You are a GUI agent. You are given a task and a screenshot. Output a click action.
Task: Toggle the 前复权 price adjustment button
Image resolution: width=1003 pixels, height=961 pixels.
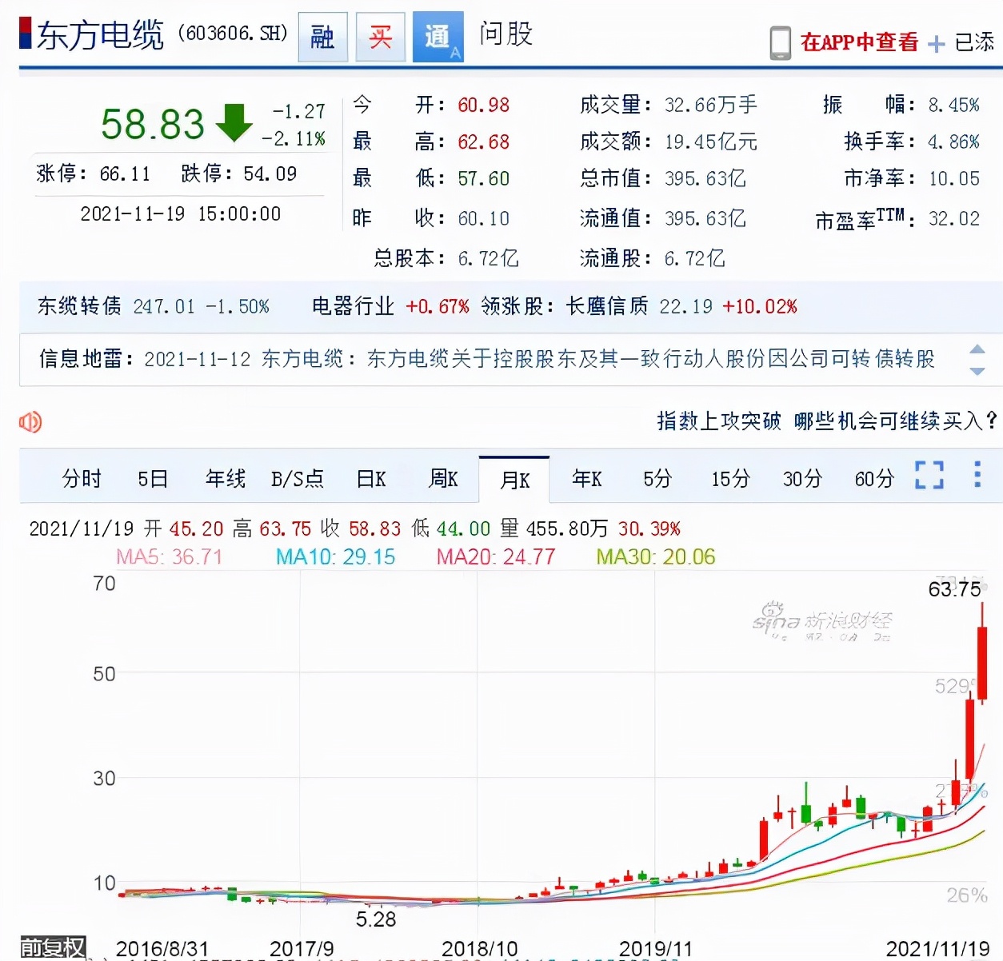(53, 947)
